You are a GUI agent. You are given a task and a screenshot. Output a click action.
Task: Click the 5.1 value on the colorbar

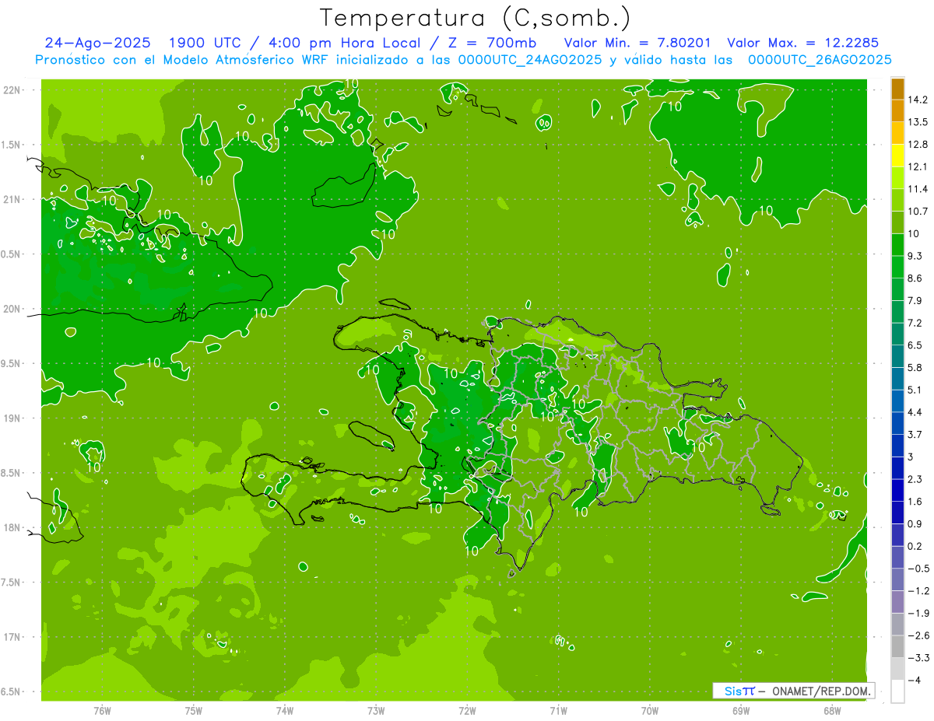pyautogui.click(x=915, y=390)
